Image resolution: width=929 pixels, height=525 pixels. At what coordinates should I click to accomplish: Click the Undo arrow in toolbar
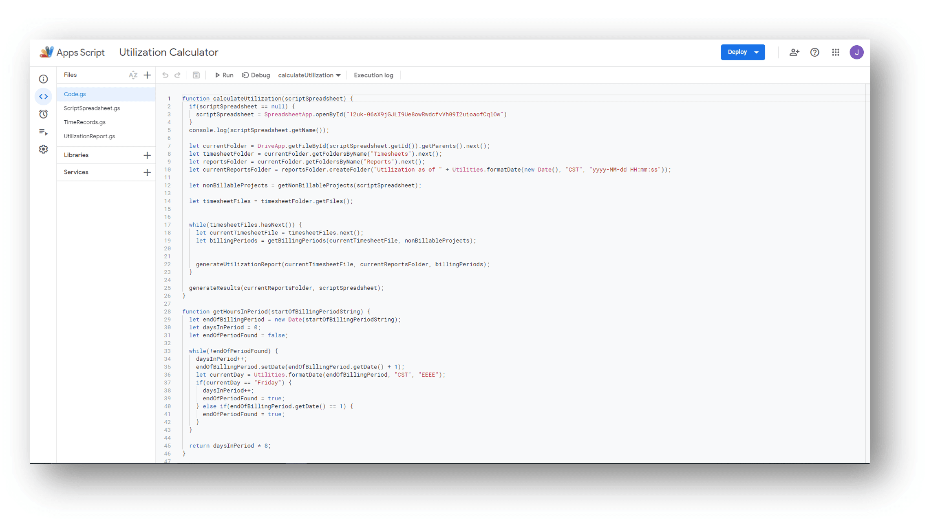tap(165, 75)
